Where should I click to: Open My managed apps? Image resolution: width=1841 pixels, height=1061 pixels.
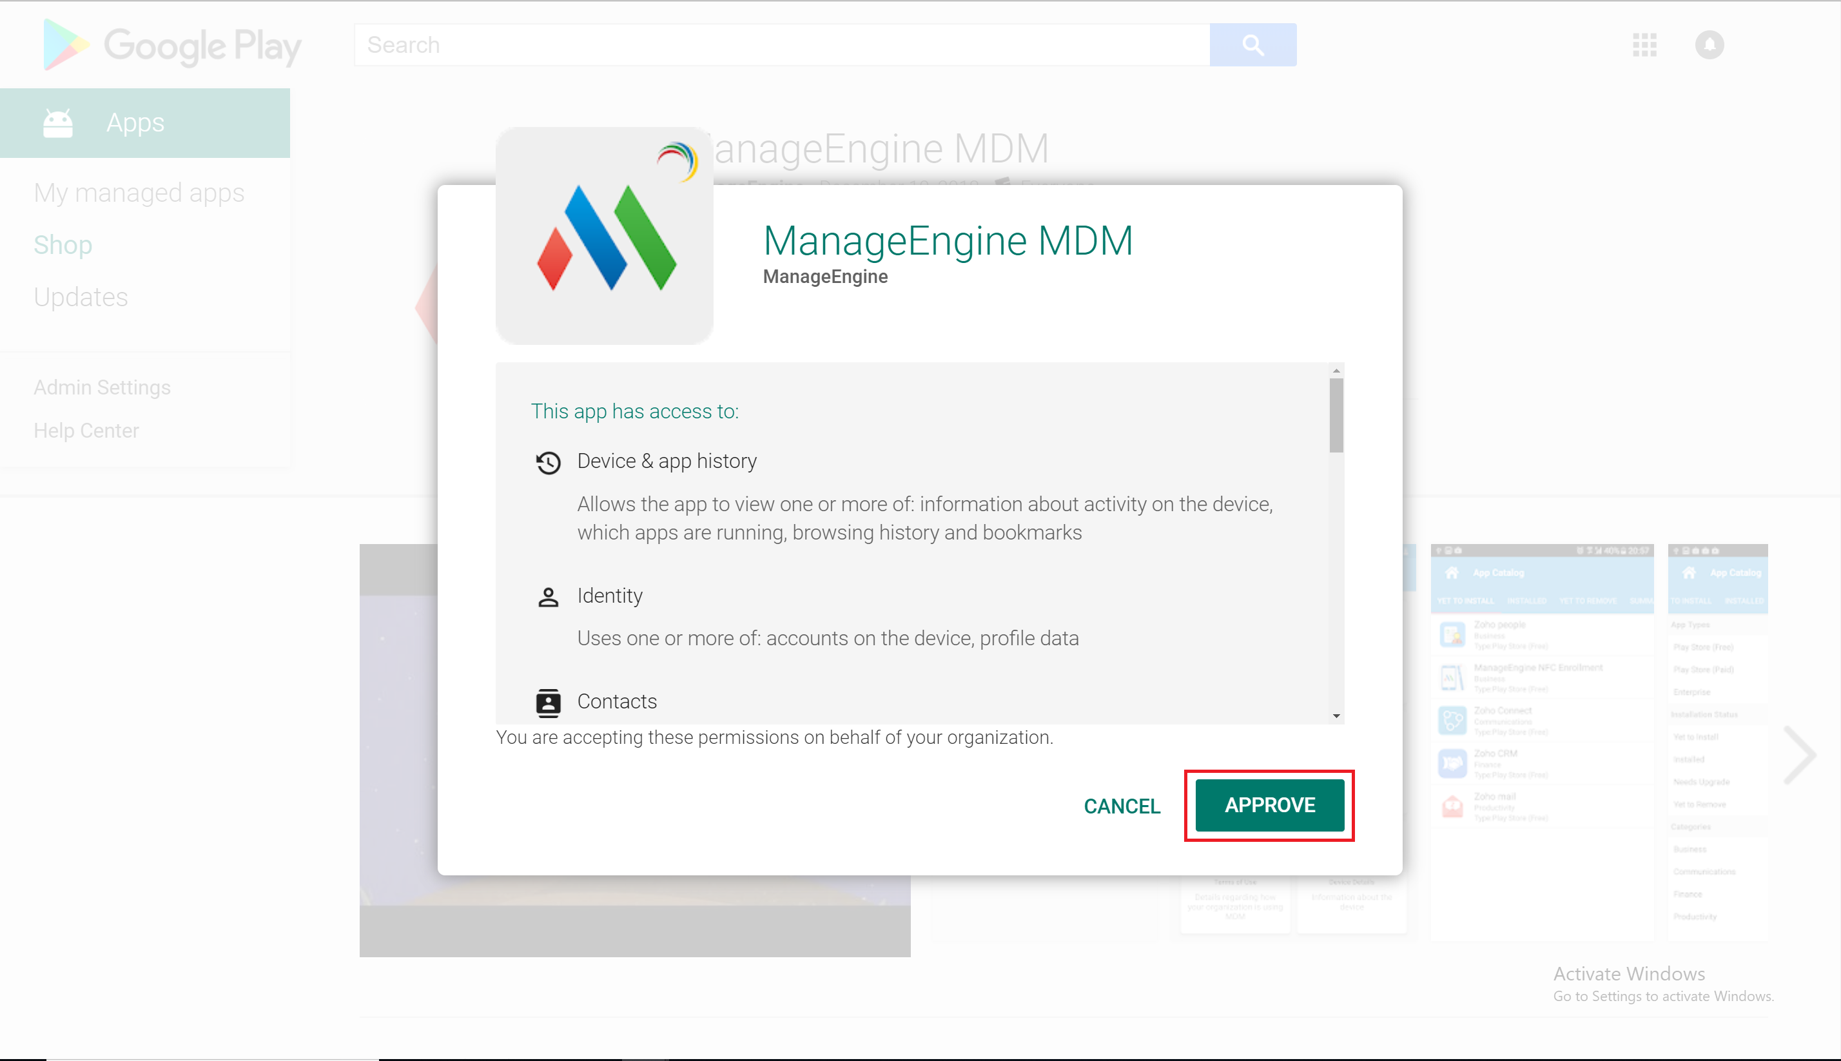coord(139,192)
